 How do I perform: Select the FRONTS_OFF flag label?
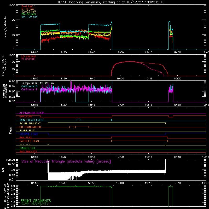pos(28,148)
